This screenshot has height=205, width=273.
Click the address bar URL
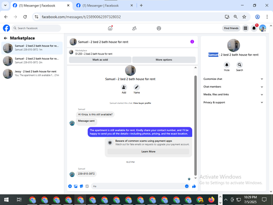point(81,17)
